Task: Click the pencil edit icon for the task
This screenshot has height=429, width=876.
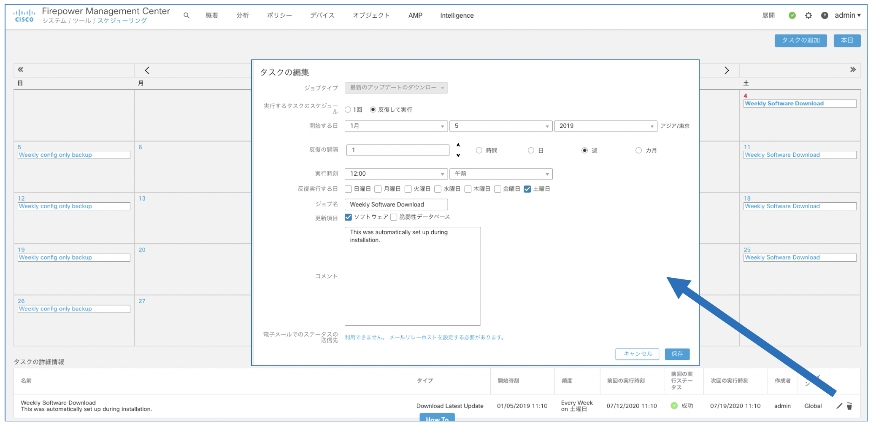Action: pos(839,406)
